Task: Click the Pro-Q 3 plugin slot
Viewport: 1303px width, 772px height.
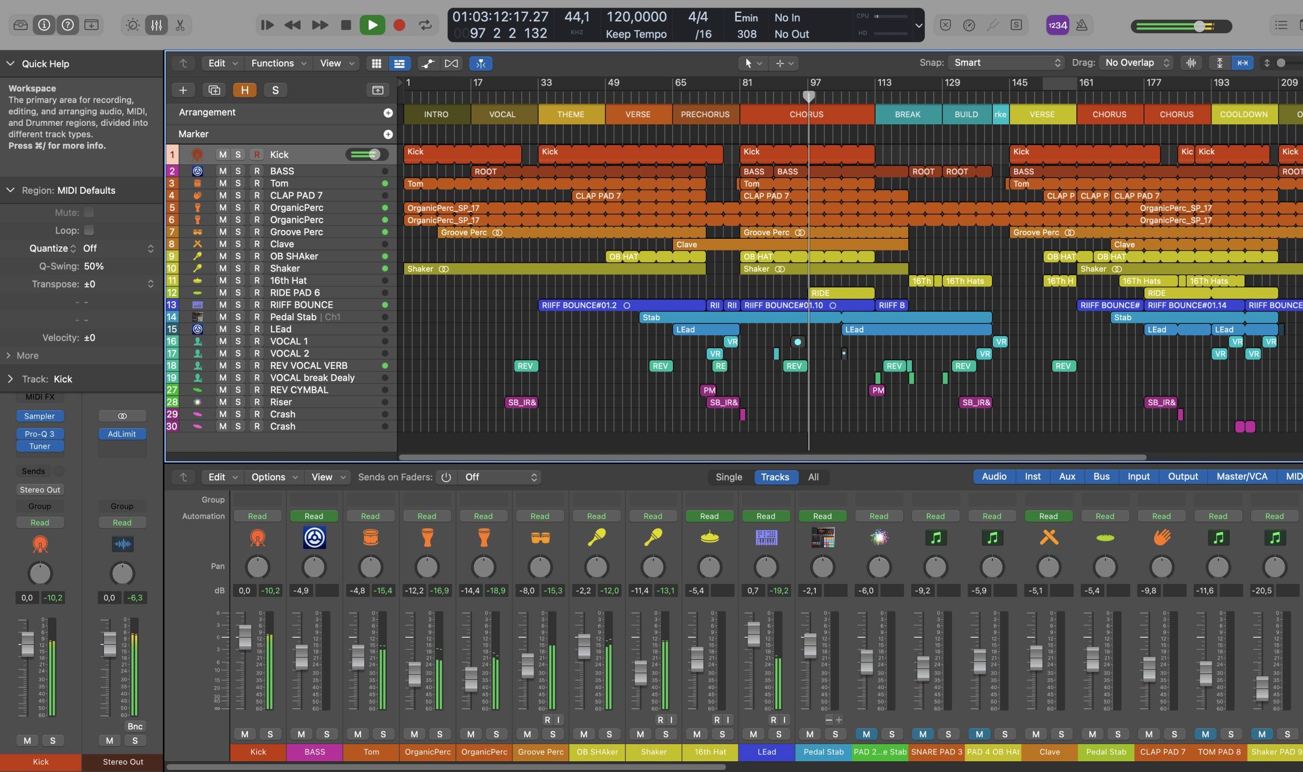Action: click(40, 434)
